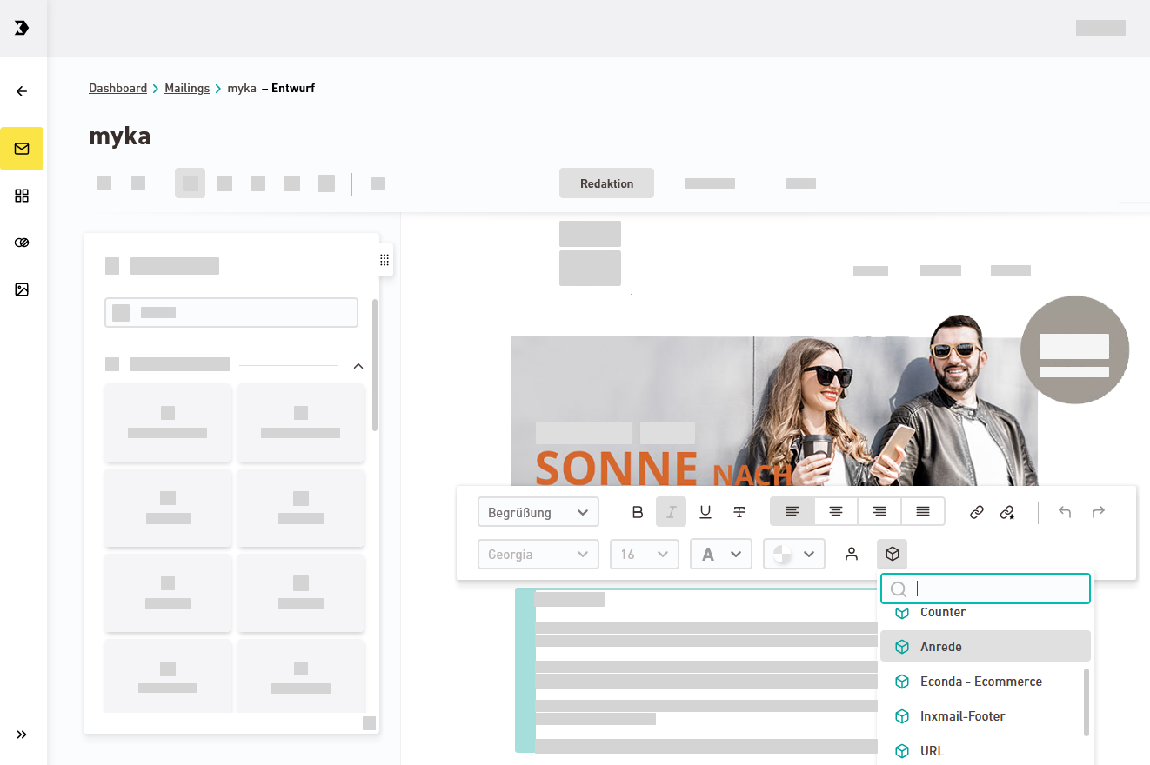Click the undo arrow in toolbar
Viewport: 1150px width, 765px height.
1065,512
